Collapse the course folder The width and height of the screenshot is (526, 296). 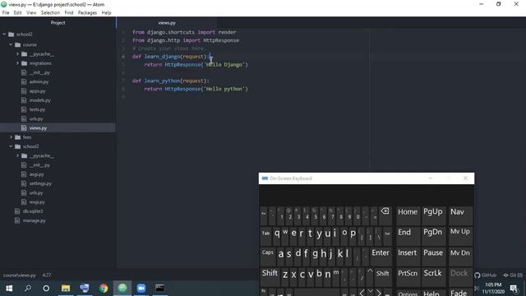coord(11,44)
